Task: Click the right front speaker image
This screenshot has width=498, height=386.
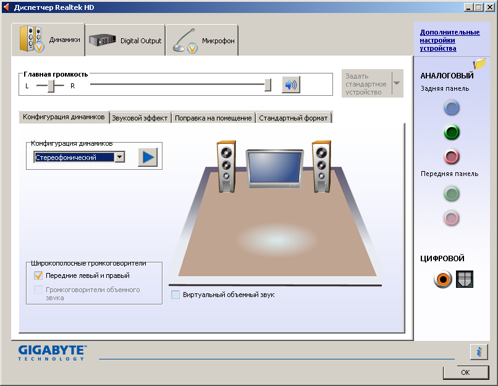Action: click(x=321, y=167)
